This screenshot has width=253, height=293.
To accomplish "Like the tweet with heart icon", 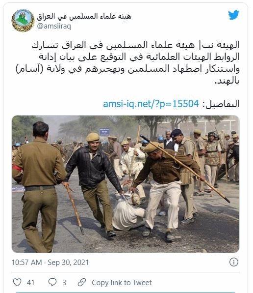I will click(x=17, y=282).
